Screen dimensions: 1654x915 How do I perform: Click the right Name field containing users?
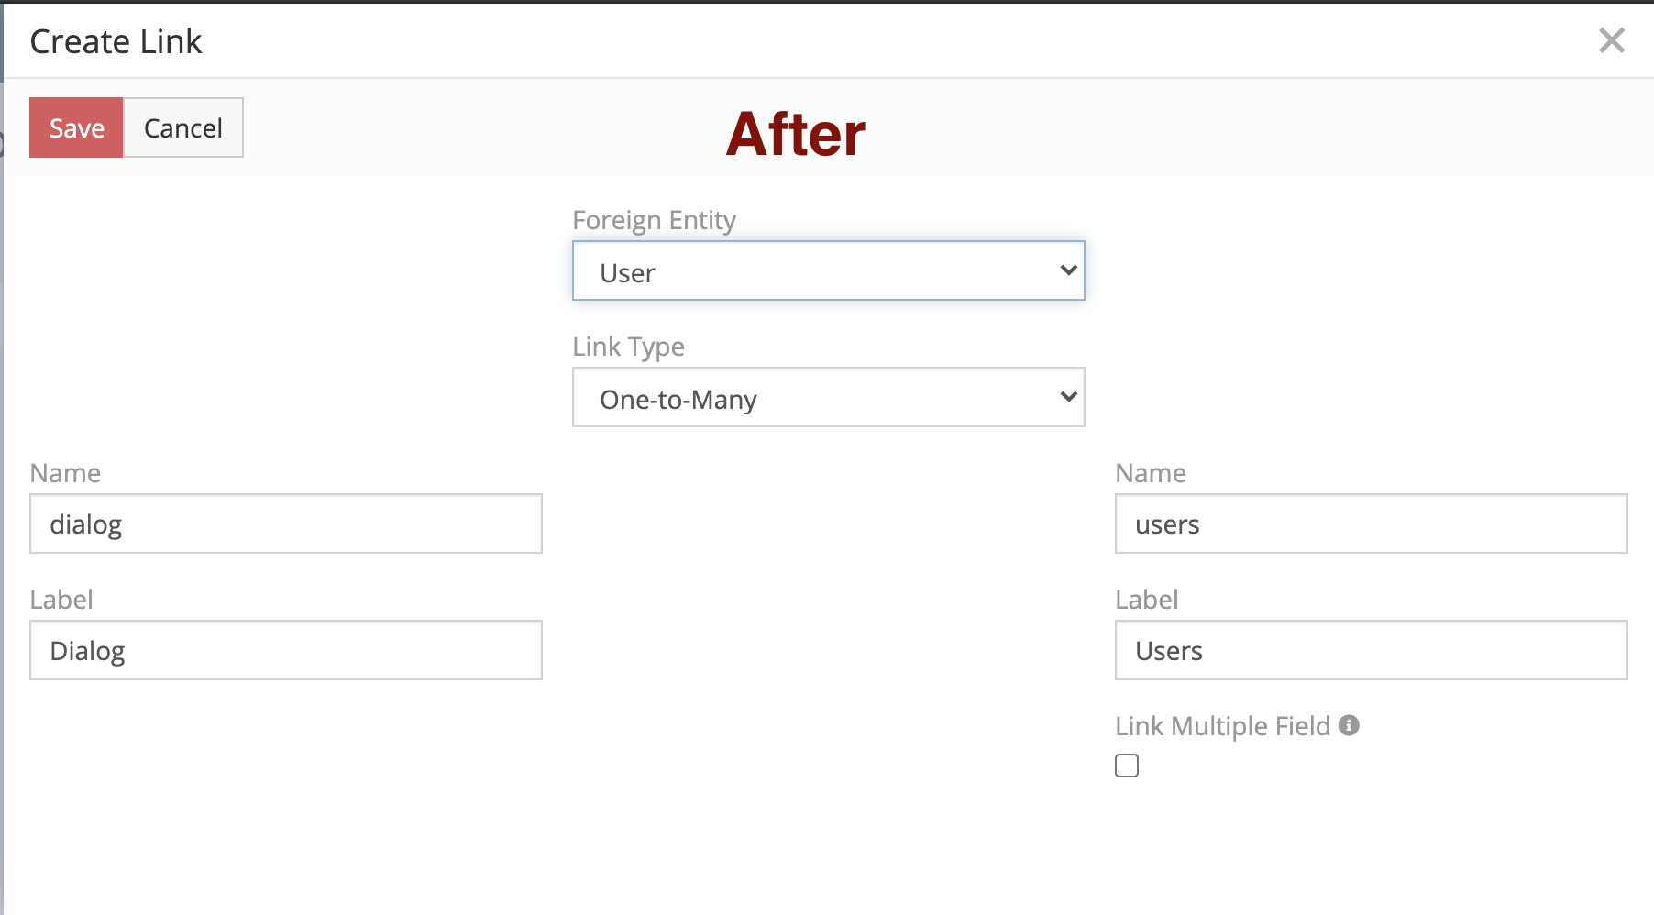[1371, 524]
